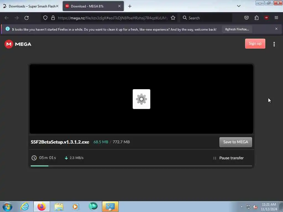Click the Refresh Firefox button
The image size is (283, 212).
coord(237,29)
